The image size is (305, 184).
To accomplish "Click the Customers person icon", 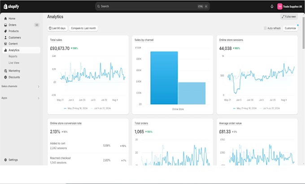I will [5, 38].
